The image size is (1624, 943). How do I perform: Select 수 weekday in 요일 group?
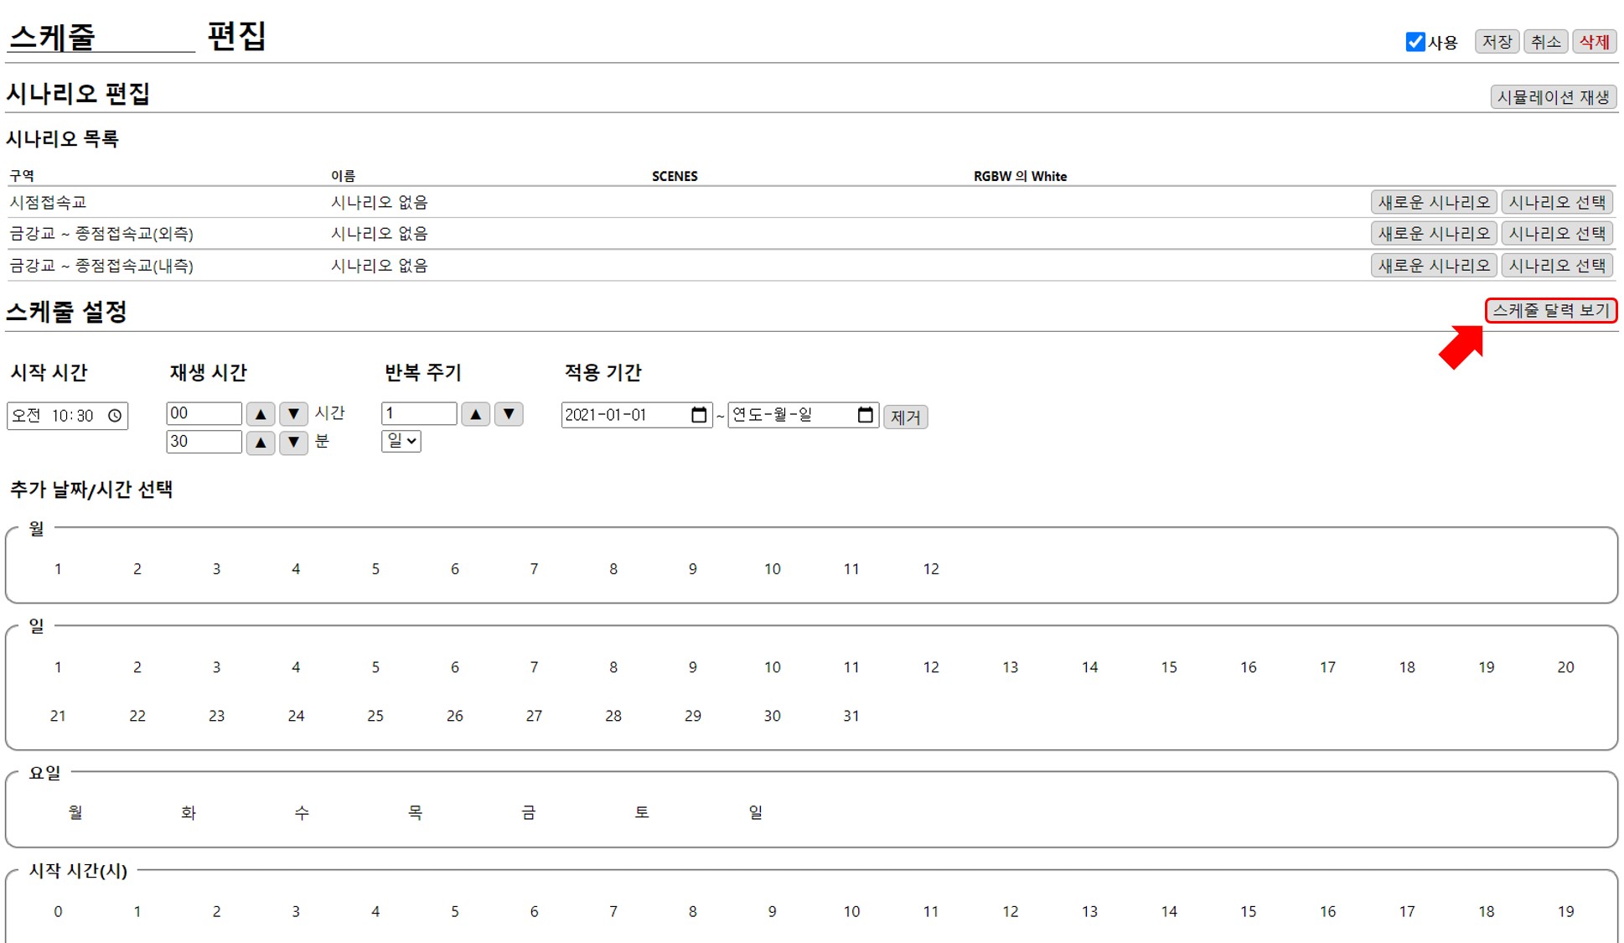302,812
